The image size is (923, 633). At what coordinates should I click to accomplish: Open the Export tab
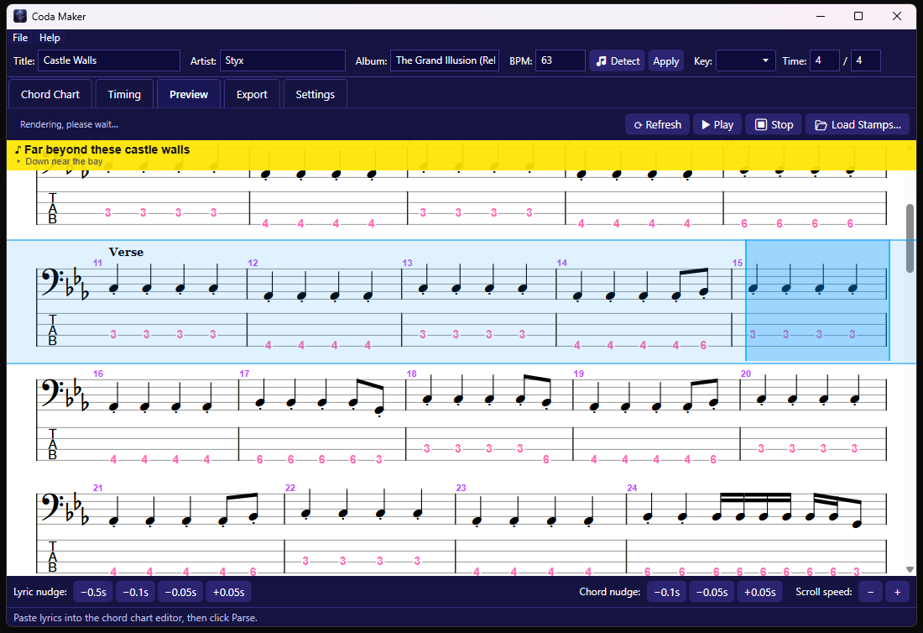[x=252, y=94]
